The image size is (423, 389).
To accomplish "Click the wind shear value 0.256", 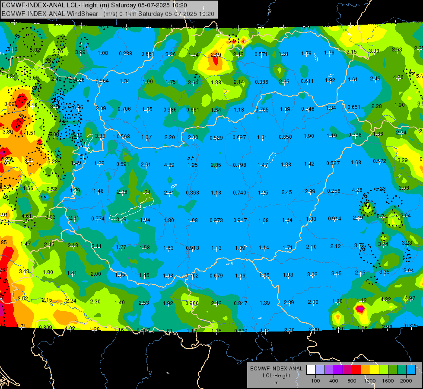I will (334, 191).
